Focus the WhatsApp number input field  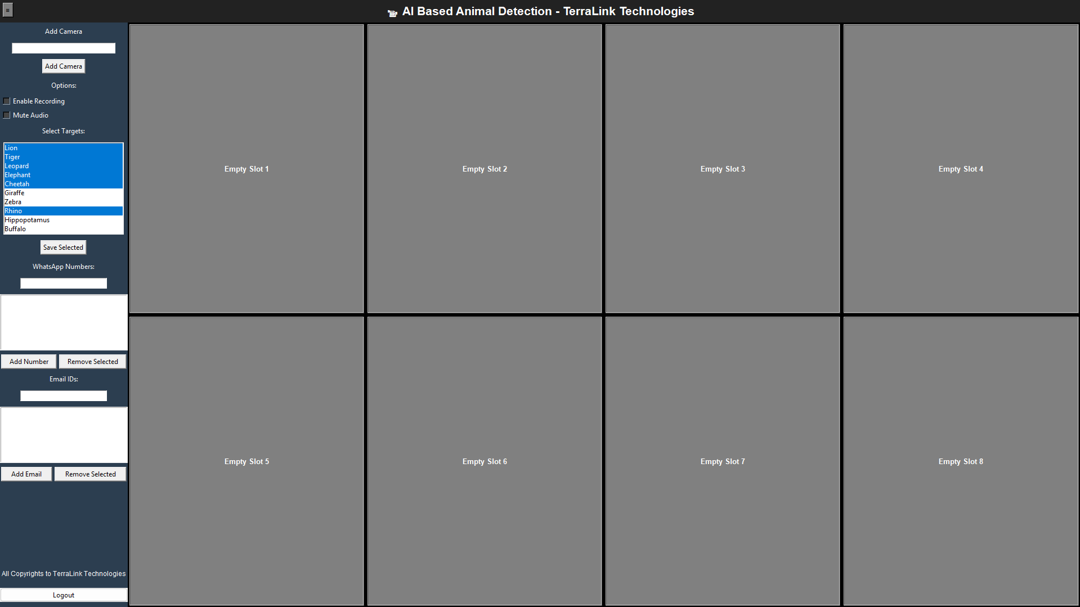pyautogui.click(x=64, y=284)
